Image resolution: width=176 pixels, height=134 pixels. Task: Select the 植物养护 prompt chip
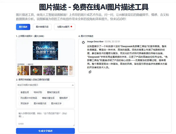tap(64, 98)
